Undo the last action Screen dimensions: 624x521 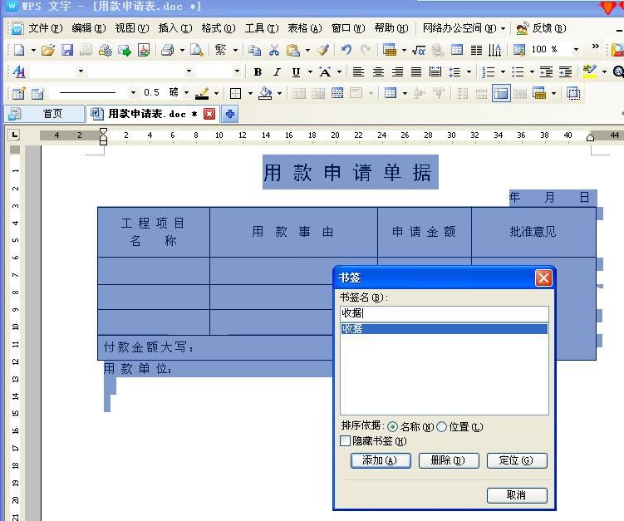346,50
